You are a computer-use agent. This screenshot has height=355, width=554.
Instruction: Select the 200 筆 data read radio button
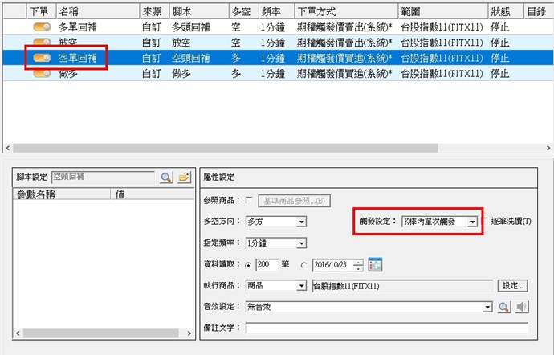click(248, 265)
